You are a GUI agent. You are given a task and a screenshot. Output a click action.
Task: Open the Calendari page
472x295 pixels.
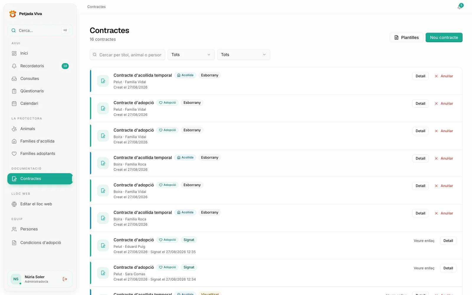coord(40,104)
